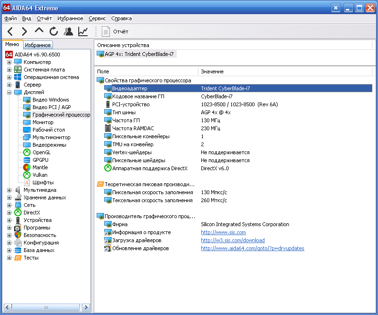
Task: Open the graph chart toolbar icon
Action: point(83,31)
